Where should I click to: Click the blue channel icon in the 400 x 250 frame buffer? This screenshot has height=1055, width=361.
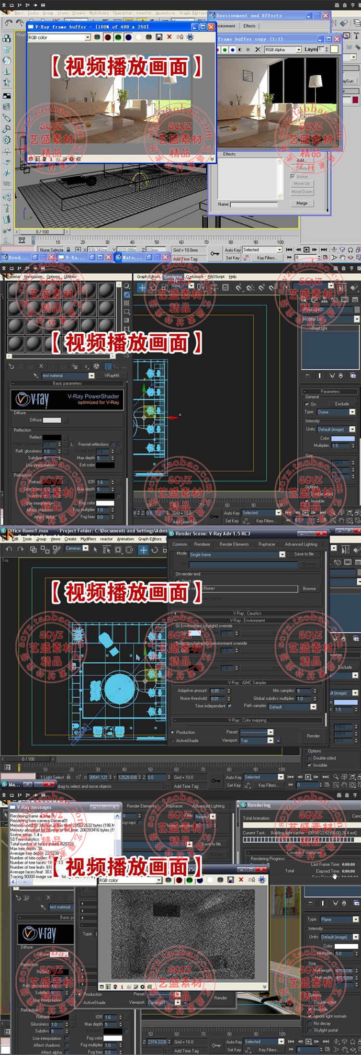(x=128, y=37)
